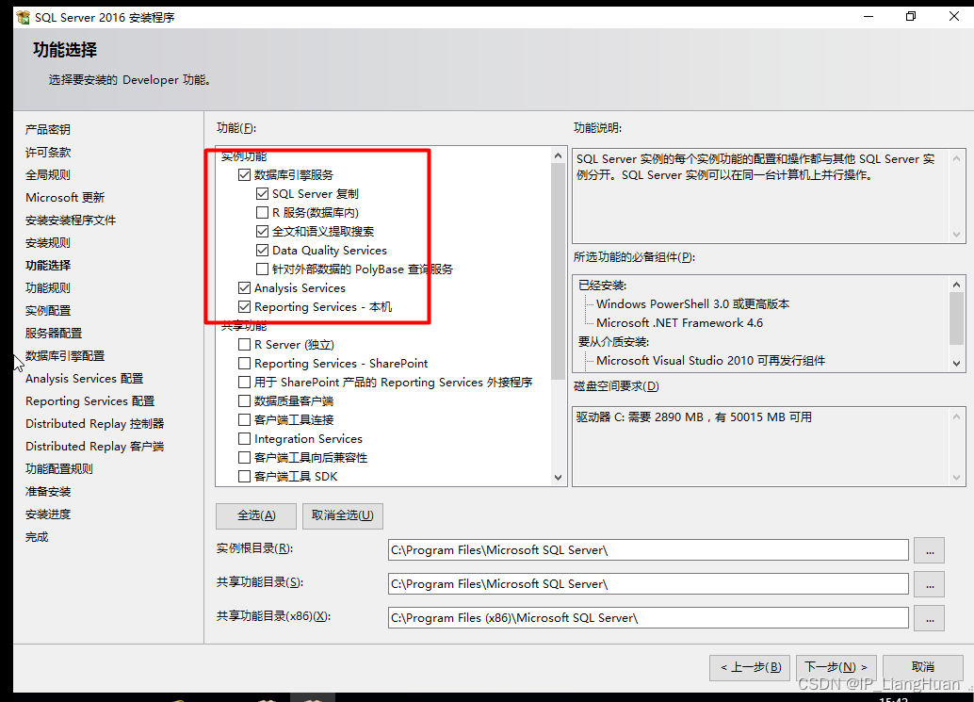
Task: Select 许可条款 step in sidebar
Action: click(x=48, y=153)
